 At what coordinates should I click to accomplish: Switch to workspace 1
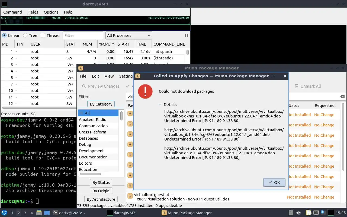12,213
